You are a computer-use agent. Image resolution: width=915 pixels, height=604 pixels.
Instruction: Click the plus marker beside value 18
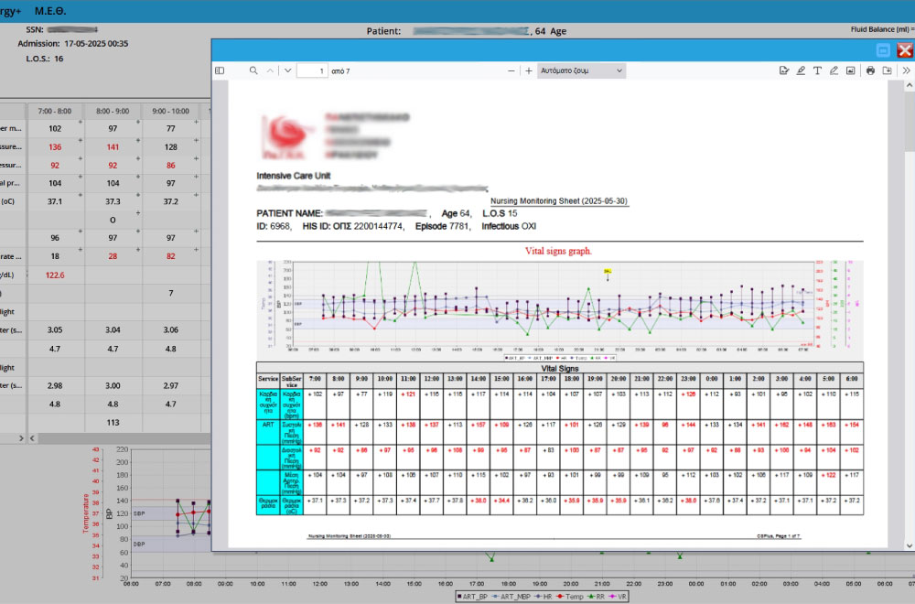(81, 250)
